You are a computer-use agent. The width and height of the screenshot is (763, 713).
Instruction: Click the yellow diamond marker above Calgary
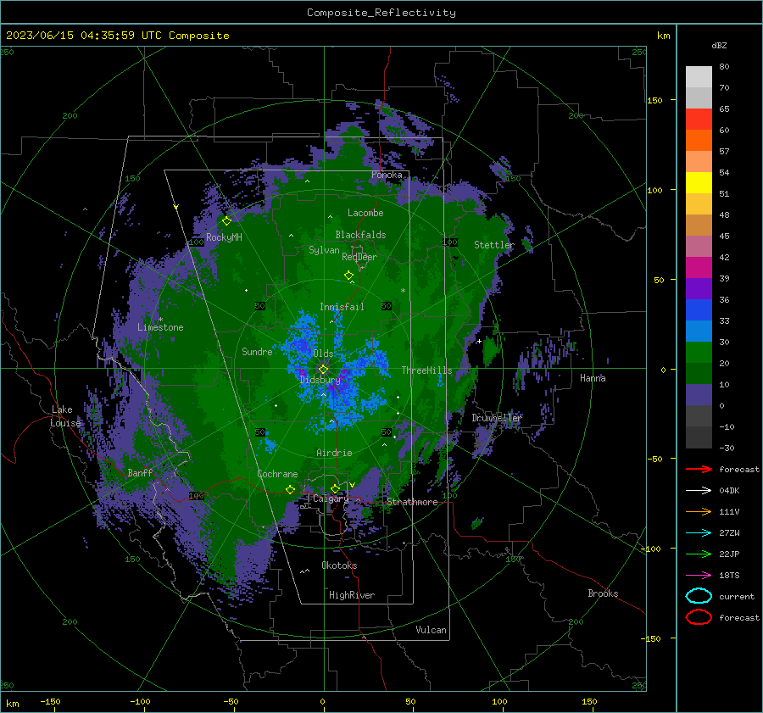(x=335, y=488)
